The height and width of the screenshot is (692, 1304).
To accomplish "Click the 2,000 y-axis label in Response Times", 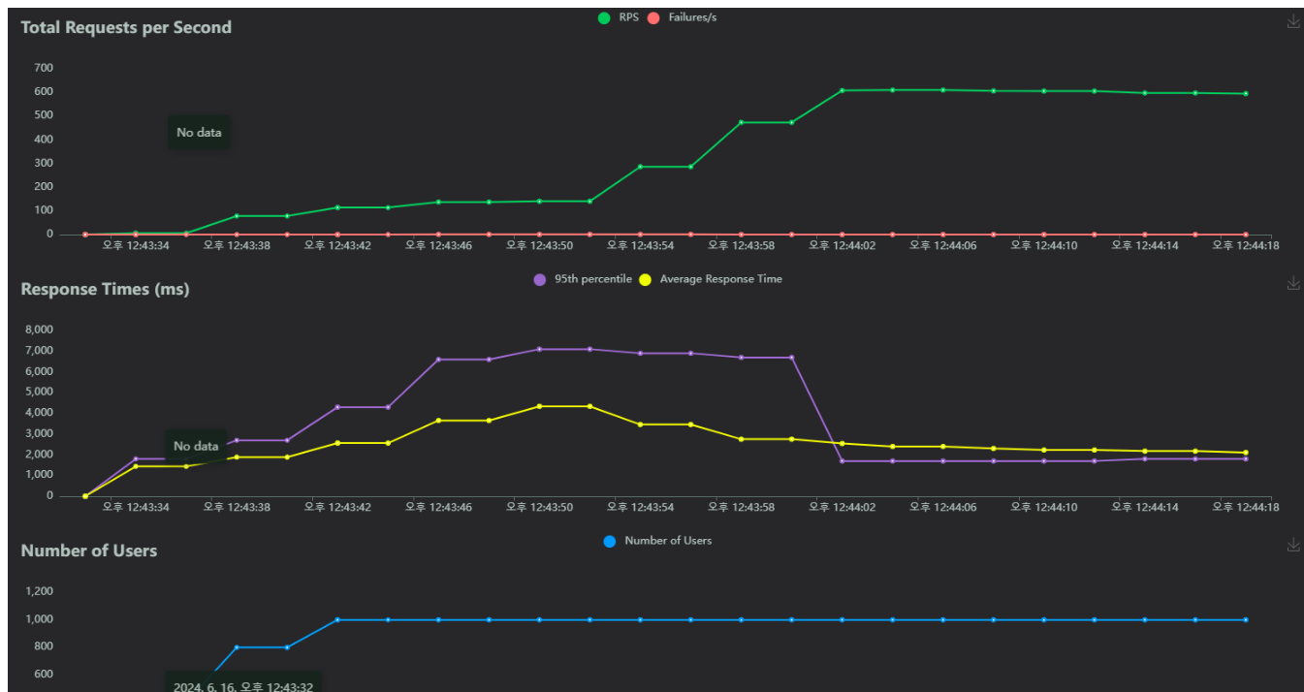I will [38, 455].
